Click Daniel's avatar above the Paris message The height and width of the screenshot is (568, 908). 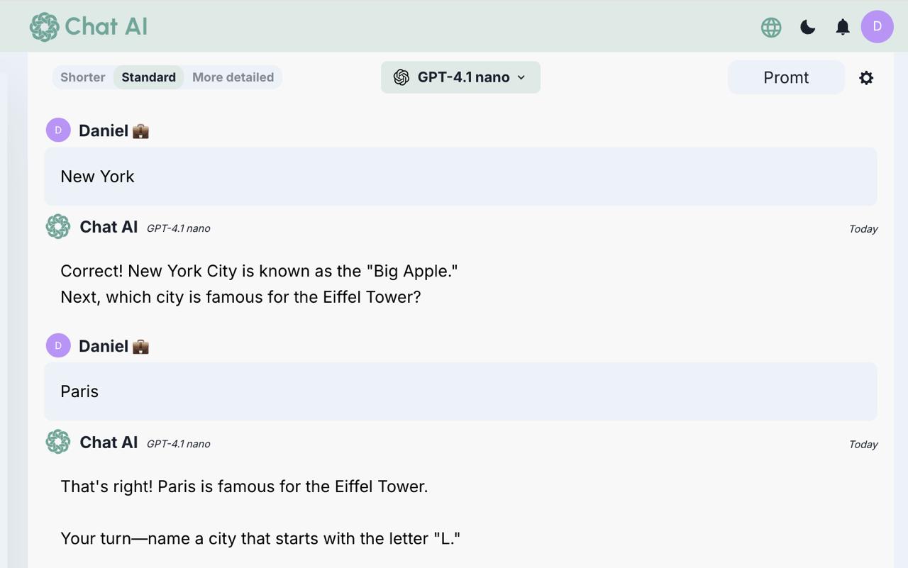tap(58, 346)
